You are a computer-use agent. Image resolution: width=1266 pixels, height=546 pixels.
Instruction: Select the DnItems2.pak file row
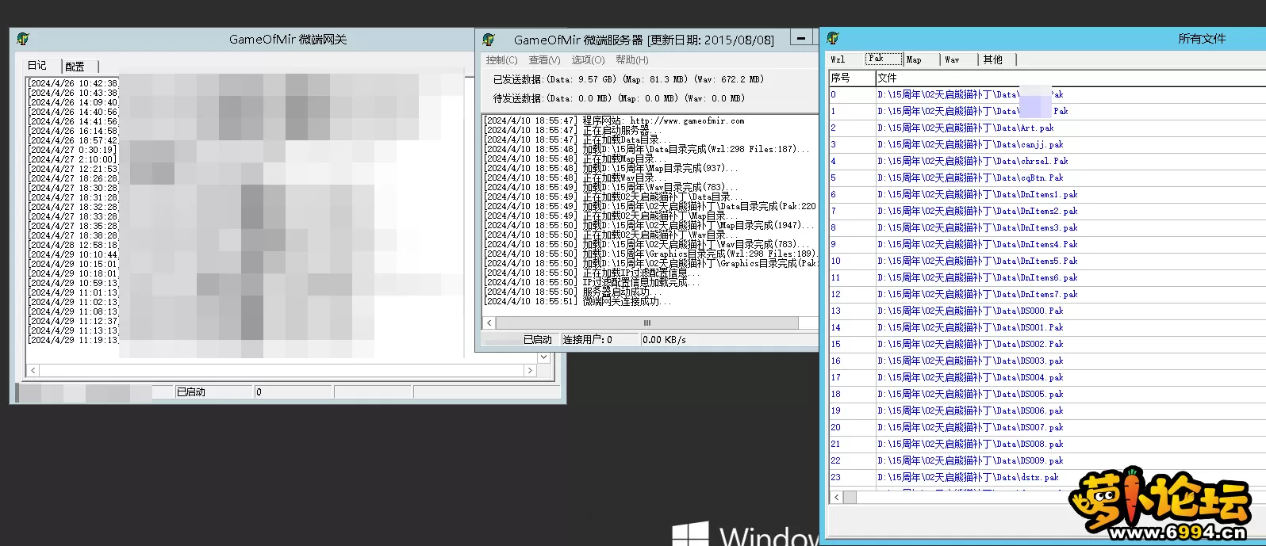pyautogui.click(x=1047, y=211)
